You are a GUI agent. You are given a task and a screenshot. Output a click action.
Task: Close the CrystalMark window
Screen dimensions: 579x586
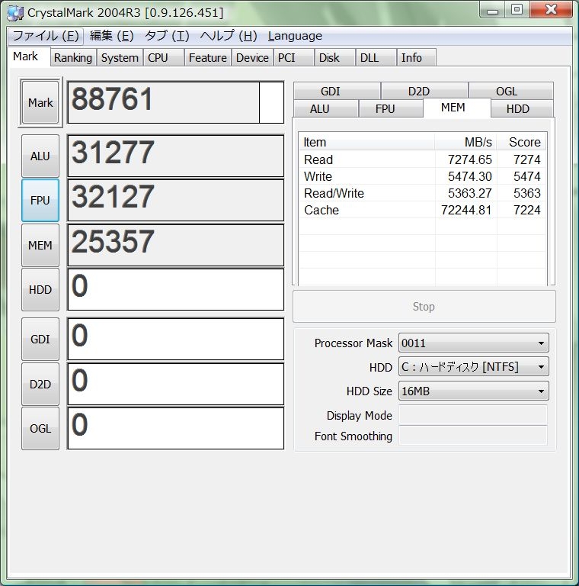[x=551, y=10]
